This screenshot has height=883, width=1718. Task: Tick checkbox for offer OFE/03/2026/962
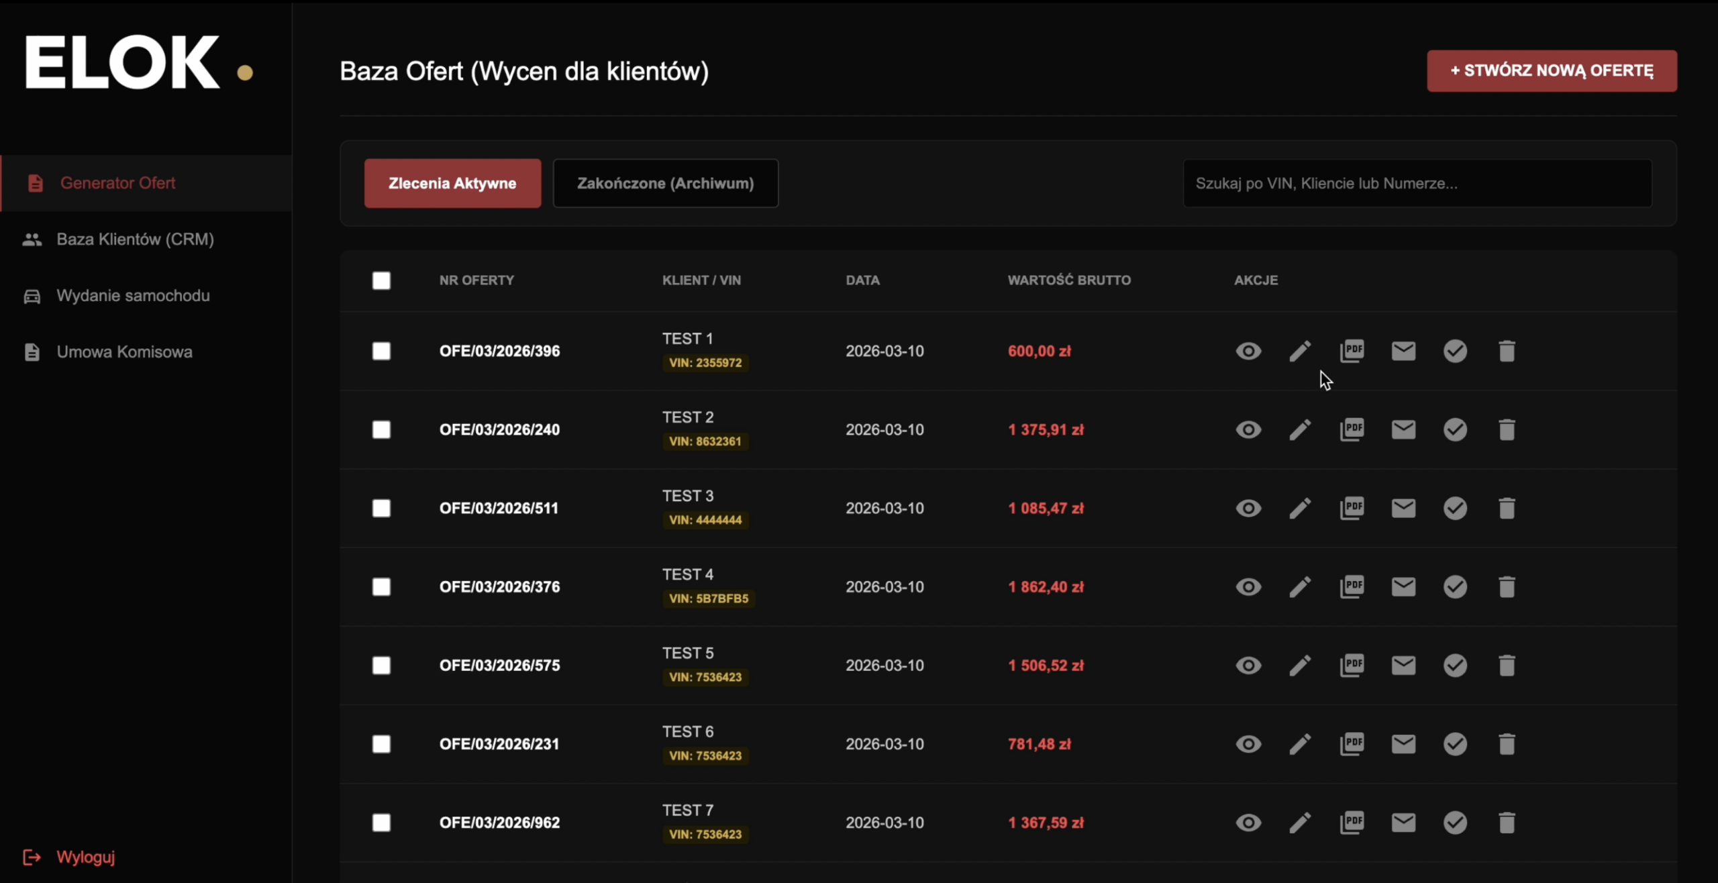[381, 822]
